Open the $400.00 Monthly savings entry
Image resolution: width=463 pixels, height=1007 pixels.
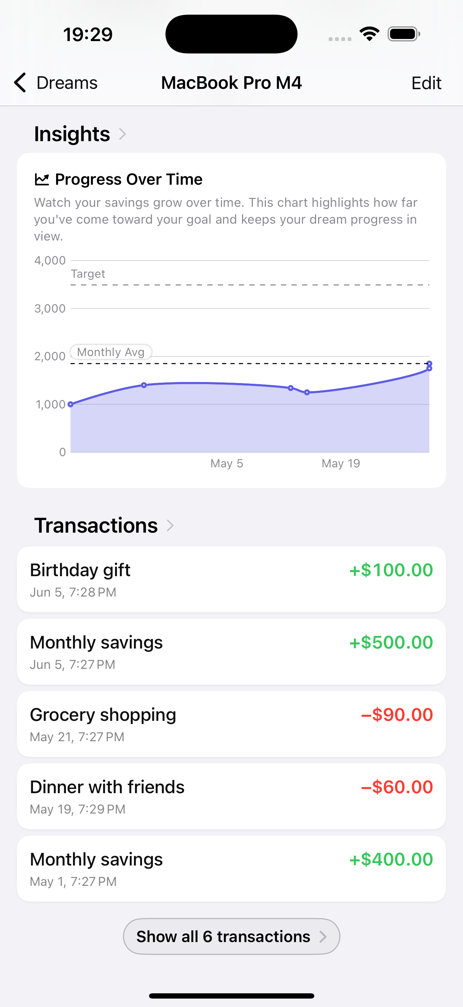click(x=231, y=868)
